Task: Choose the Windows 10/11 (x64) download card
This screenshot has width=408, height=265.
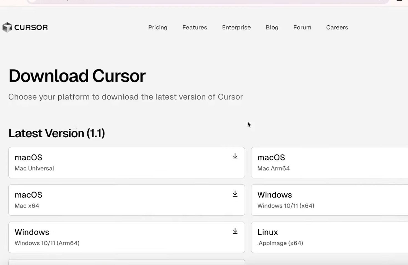Action: (x=329, y=200)
